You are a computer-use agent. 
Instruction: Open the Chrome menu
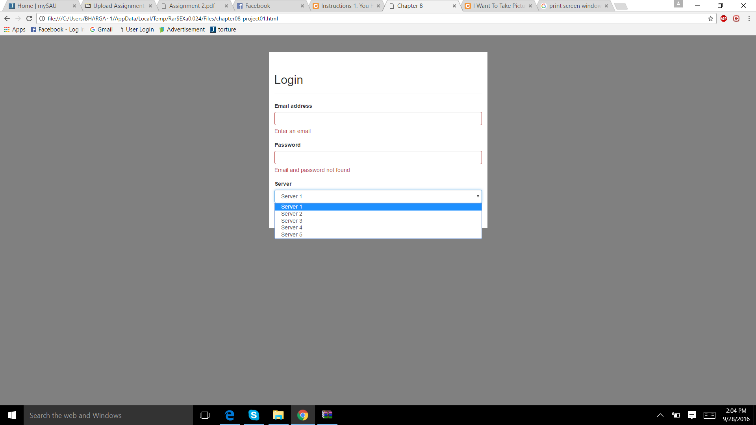[x=750, y=18]
